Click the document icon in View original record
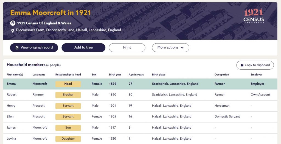This screenshot has height=144, width=281. (17, 47)
